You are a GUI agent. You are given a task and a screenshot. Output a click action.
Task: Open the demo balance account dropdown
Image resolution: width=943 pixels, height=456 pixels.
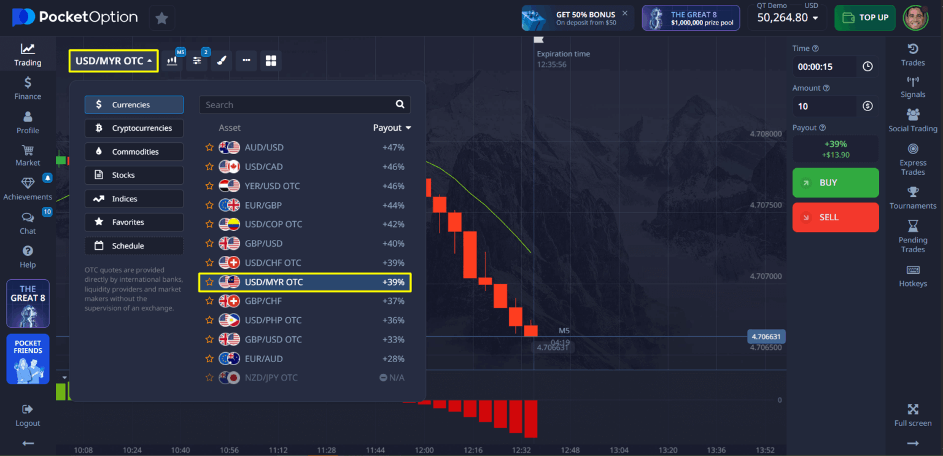click(x=786, y=18)
